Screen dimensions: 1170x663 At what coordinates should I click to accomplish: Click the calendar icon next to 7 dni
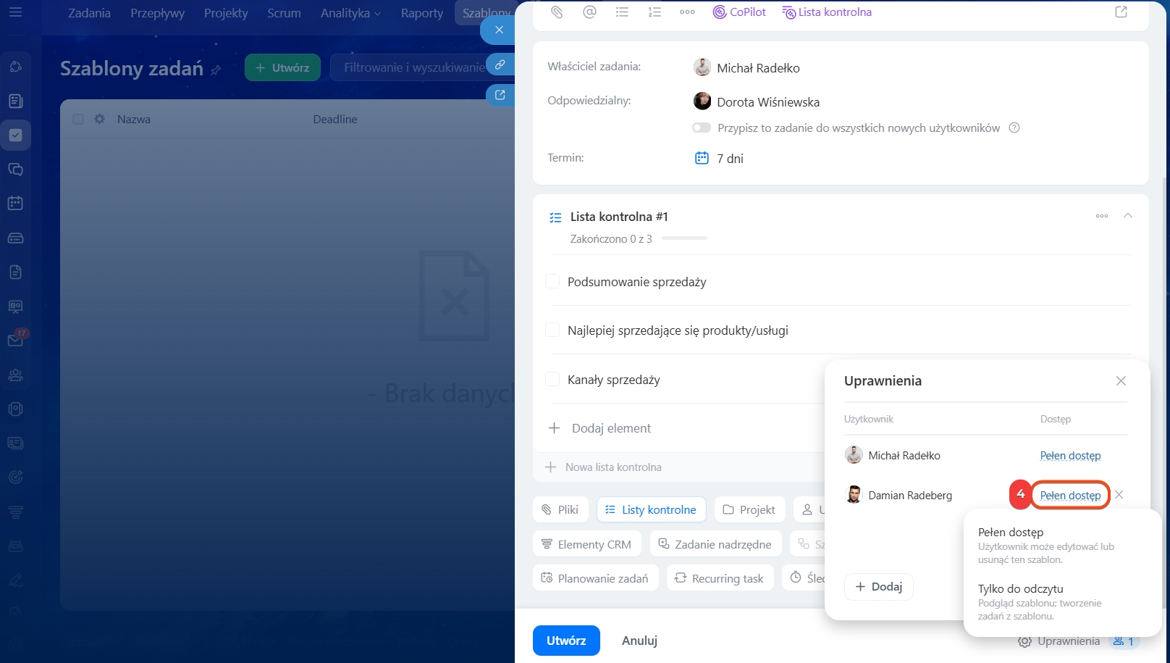(x=702, y=158)
